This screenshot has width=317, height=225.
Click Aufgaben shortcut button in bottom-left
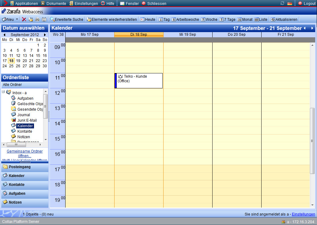coord(25,194)
